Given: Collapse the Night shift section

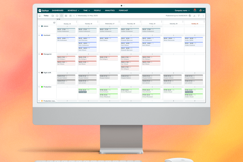Looking at the screenshot, I should point(39,73).
